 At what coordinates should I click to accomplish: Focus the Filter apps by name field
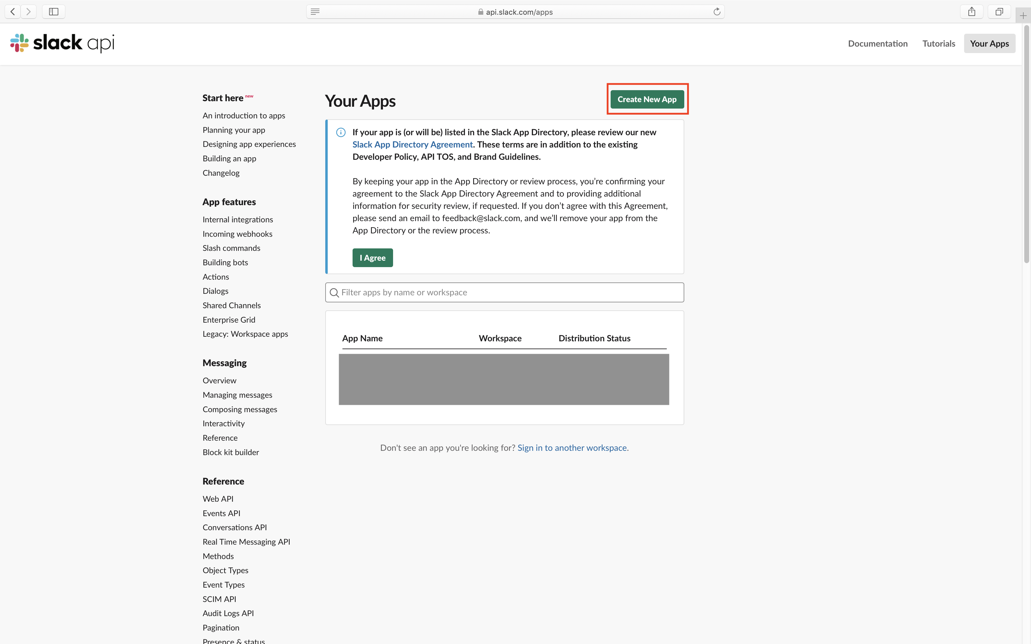click(x=504, y=293)
